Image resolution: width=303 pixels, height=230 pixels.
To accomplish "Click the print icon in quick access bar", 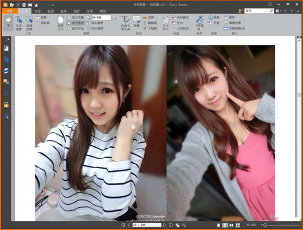I will [24, 4].
